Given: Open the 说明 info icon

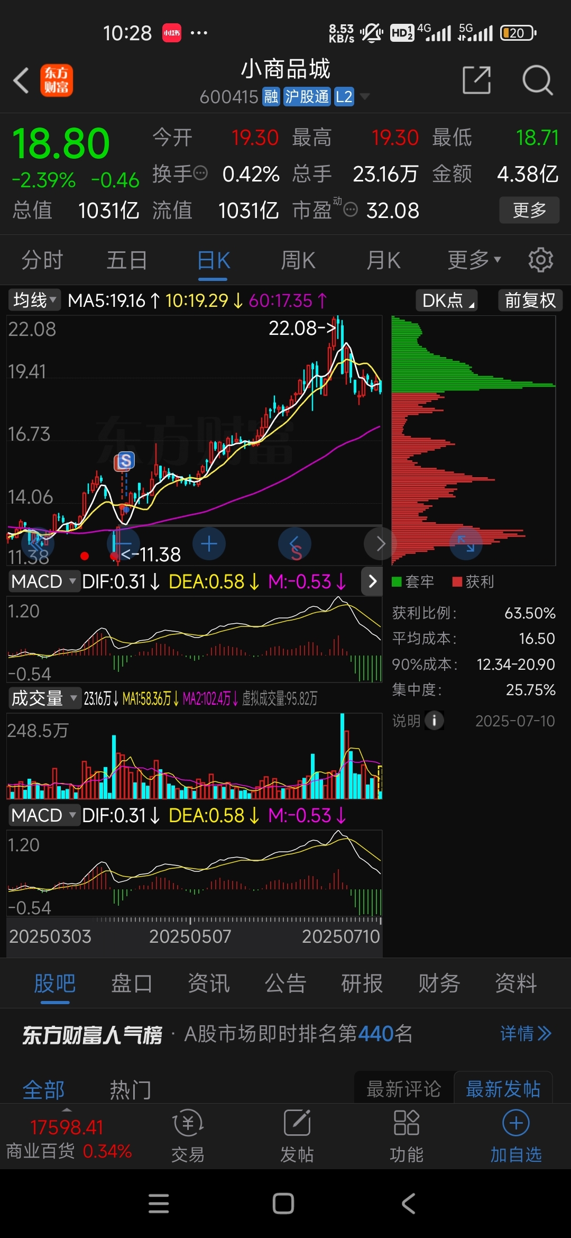Looking at the screenshot, I should pos(435,721).
